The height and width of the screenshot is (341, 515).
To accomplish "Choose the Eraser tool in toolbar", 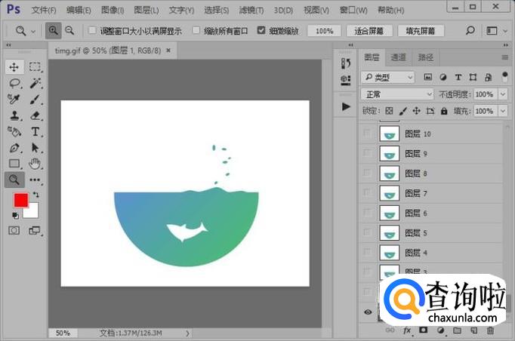I will pos(35,115).
